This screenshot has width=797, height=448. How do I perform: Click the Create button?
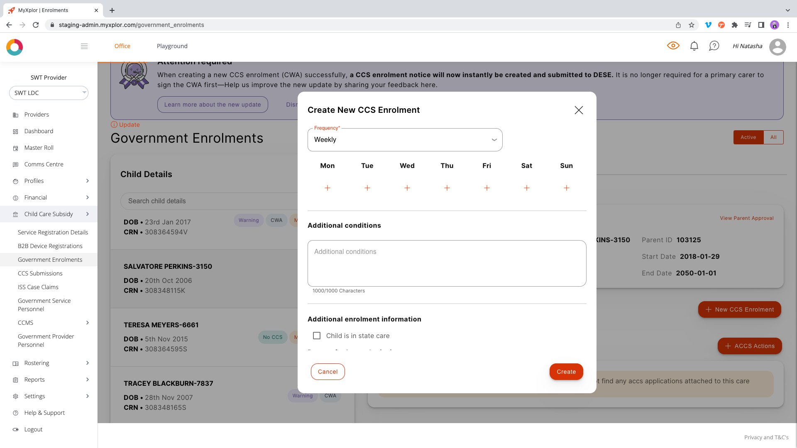point(566,372)
